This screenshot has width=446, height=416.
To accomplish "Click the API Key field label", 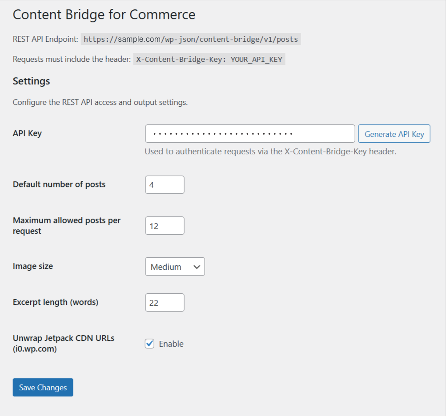I will tap(27, 133).
